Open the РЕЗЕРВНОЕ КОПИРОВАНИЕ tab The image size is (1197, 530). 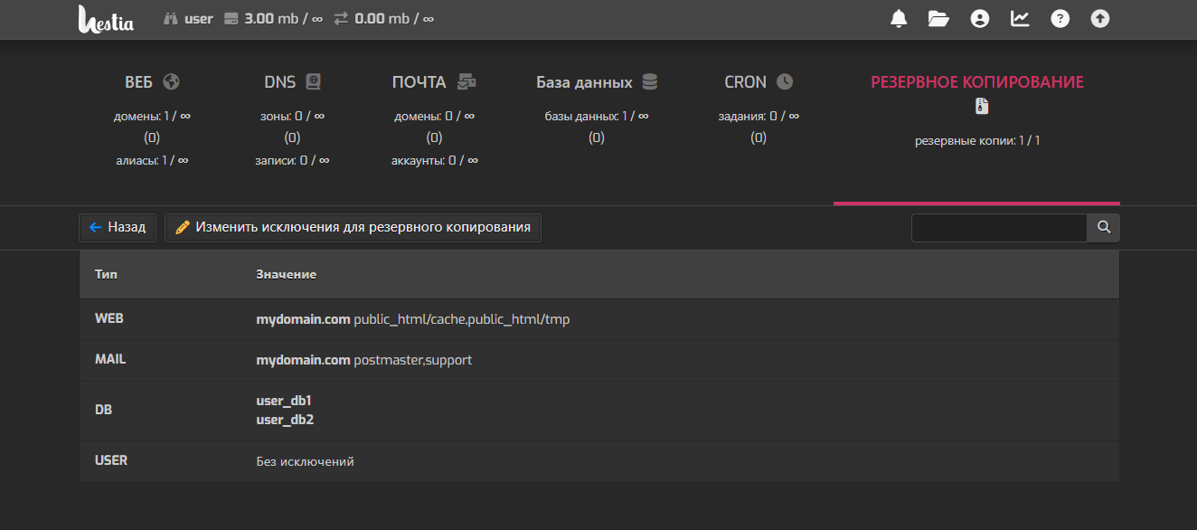(x=977, y=81)
